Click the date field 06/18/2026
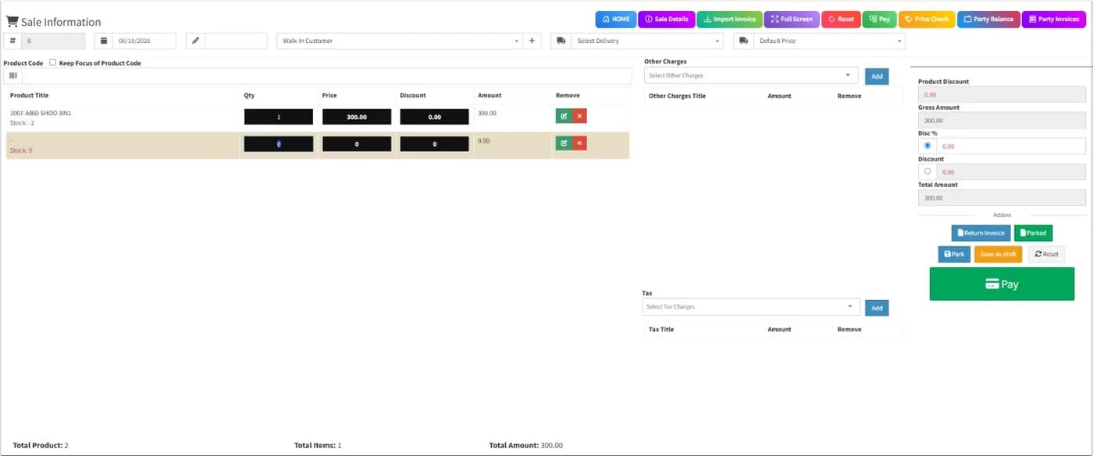This screenshot has width=1093, height=456. point(144,41)
